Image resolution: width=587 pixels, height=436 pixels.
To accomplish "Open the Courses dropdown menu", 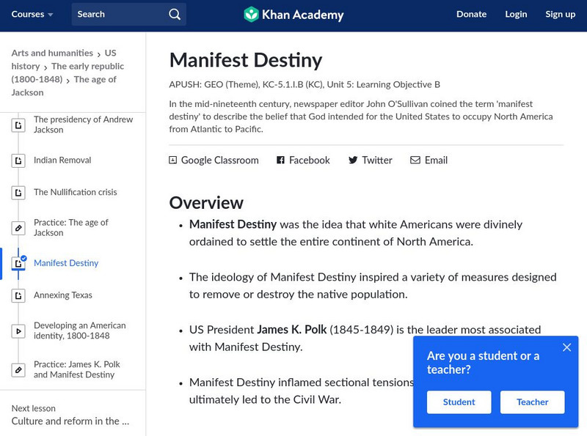I will [32, 14].
